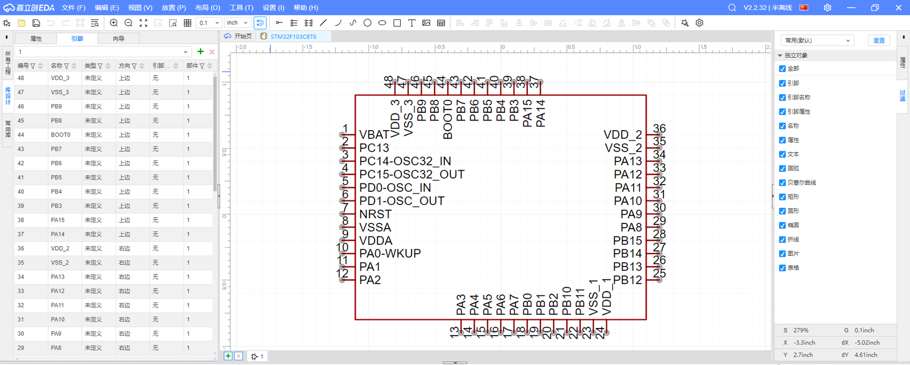910x365 pixels.
Task: Select the straight line drawing tool
Action: pos(323,23)
